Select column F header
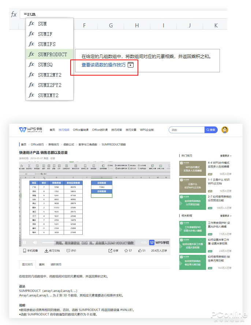 point(84,26)
